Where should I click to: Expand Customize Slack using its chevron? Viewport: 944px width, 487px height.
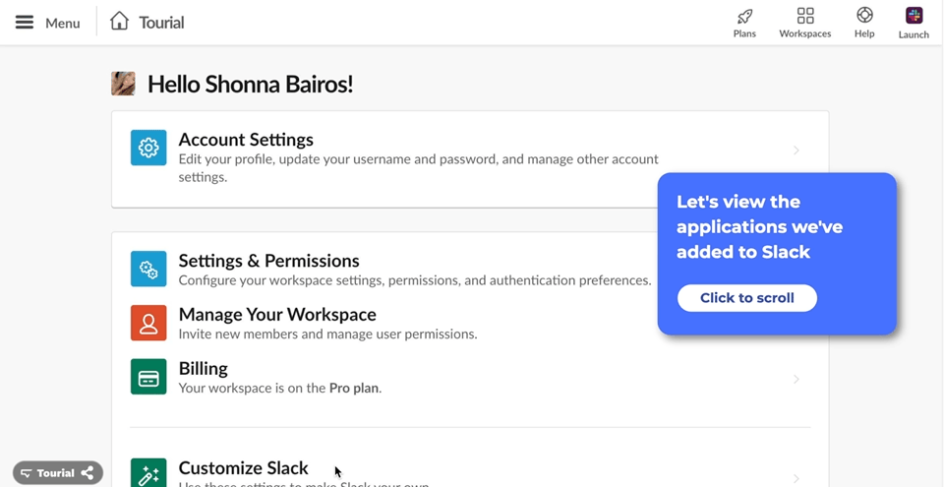796,478
